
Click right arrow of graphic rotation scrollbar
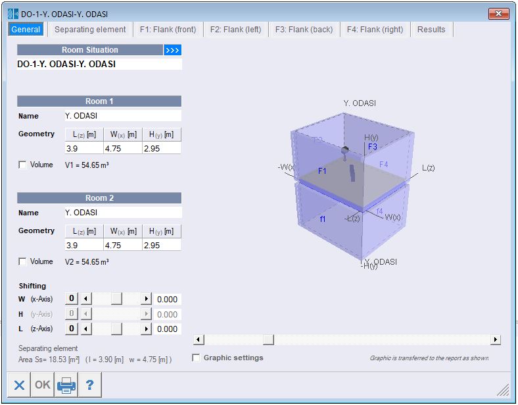(x=495, y=340)
